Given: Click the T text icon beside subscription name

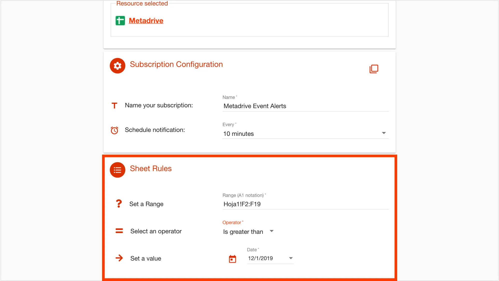Looking at the screenshot, I should [114, 105].
